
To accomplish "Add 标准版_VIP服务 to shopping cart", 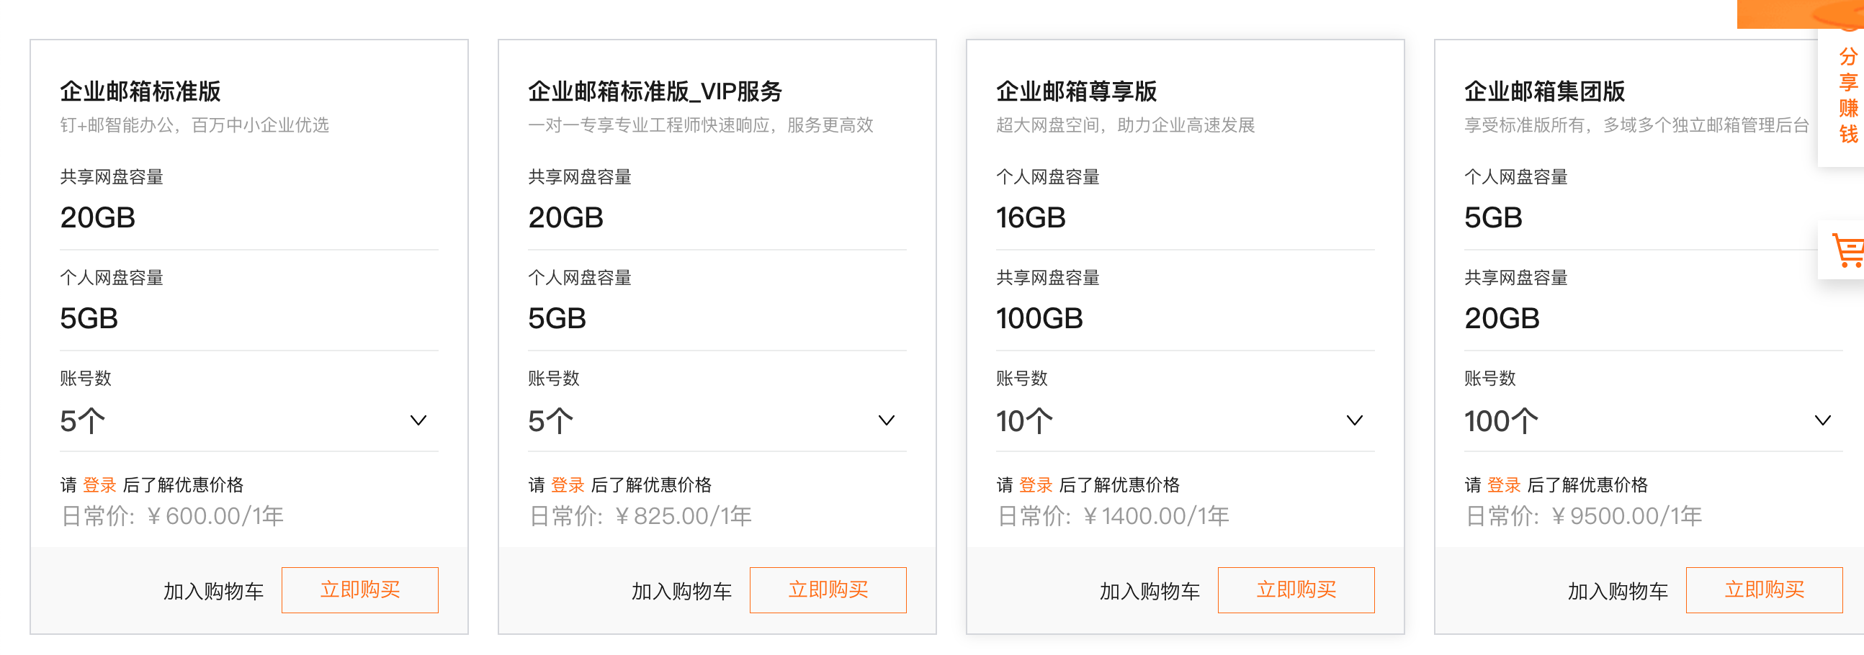I will point(681,592).
